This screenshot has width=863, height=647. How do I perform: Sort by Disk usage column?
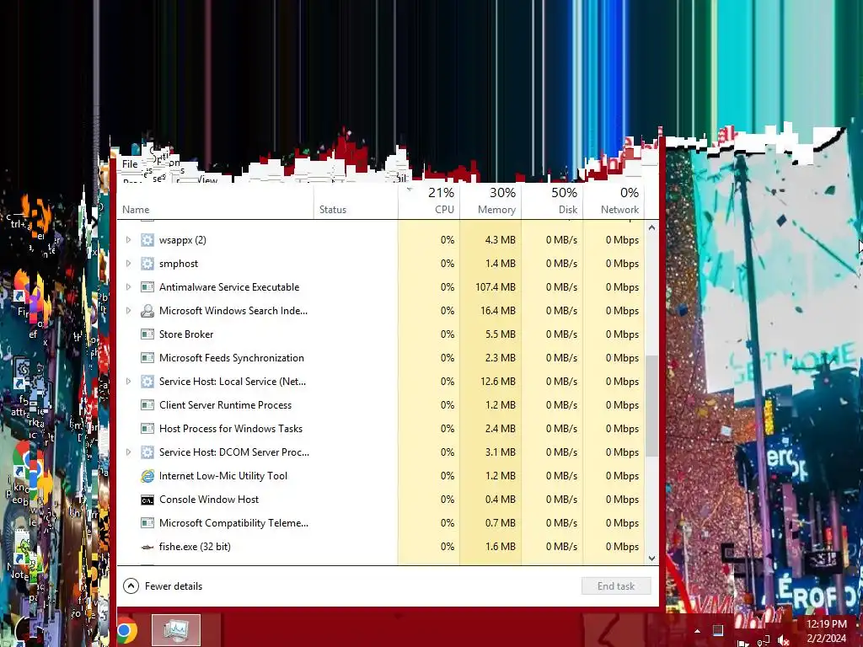(x=552, y=201)
